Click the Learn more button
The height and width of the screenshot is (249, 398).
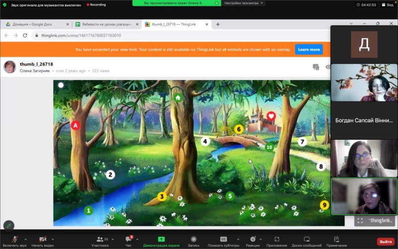[309, 50]
